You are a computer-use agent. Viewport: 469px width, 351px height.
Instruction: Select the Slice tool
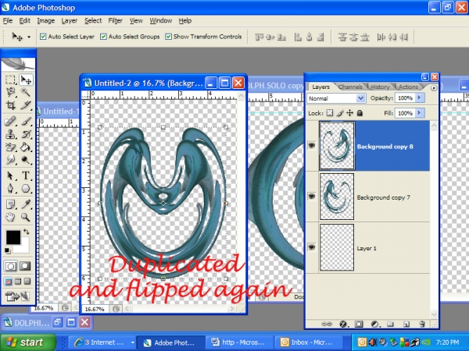pos(26,105)
